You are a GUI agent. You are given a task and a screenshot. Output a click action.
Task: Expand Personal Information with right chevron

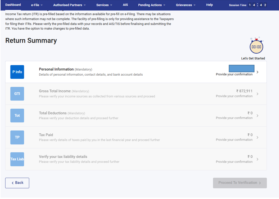(x=257, y=72)
